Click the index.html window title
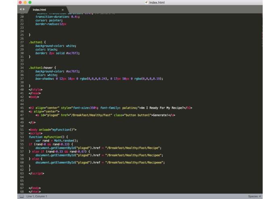 (157, 2)
